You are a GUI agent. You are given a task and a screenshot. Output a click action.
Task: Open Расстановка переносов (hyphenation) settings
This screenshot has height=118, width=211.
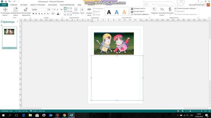tap(26, 11)
